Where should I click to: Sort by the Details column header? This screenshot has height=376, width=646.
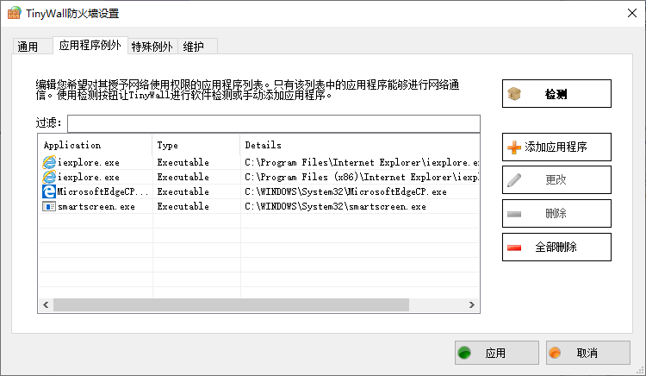pos(360,145)
